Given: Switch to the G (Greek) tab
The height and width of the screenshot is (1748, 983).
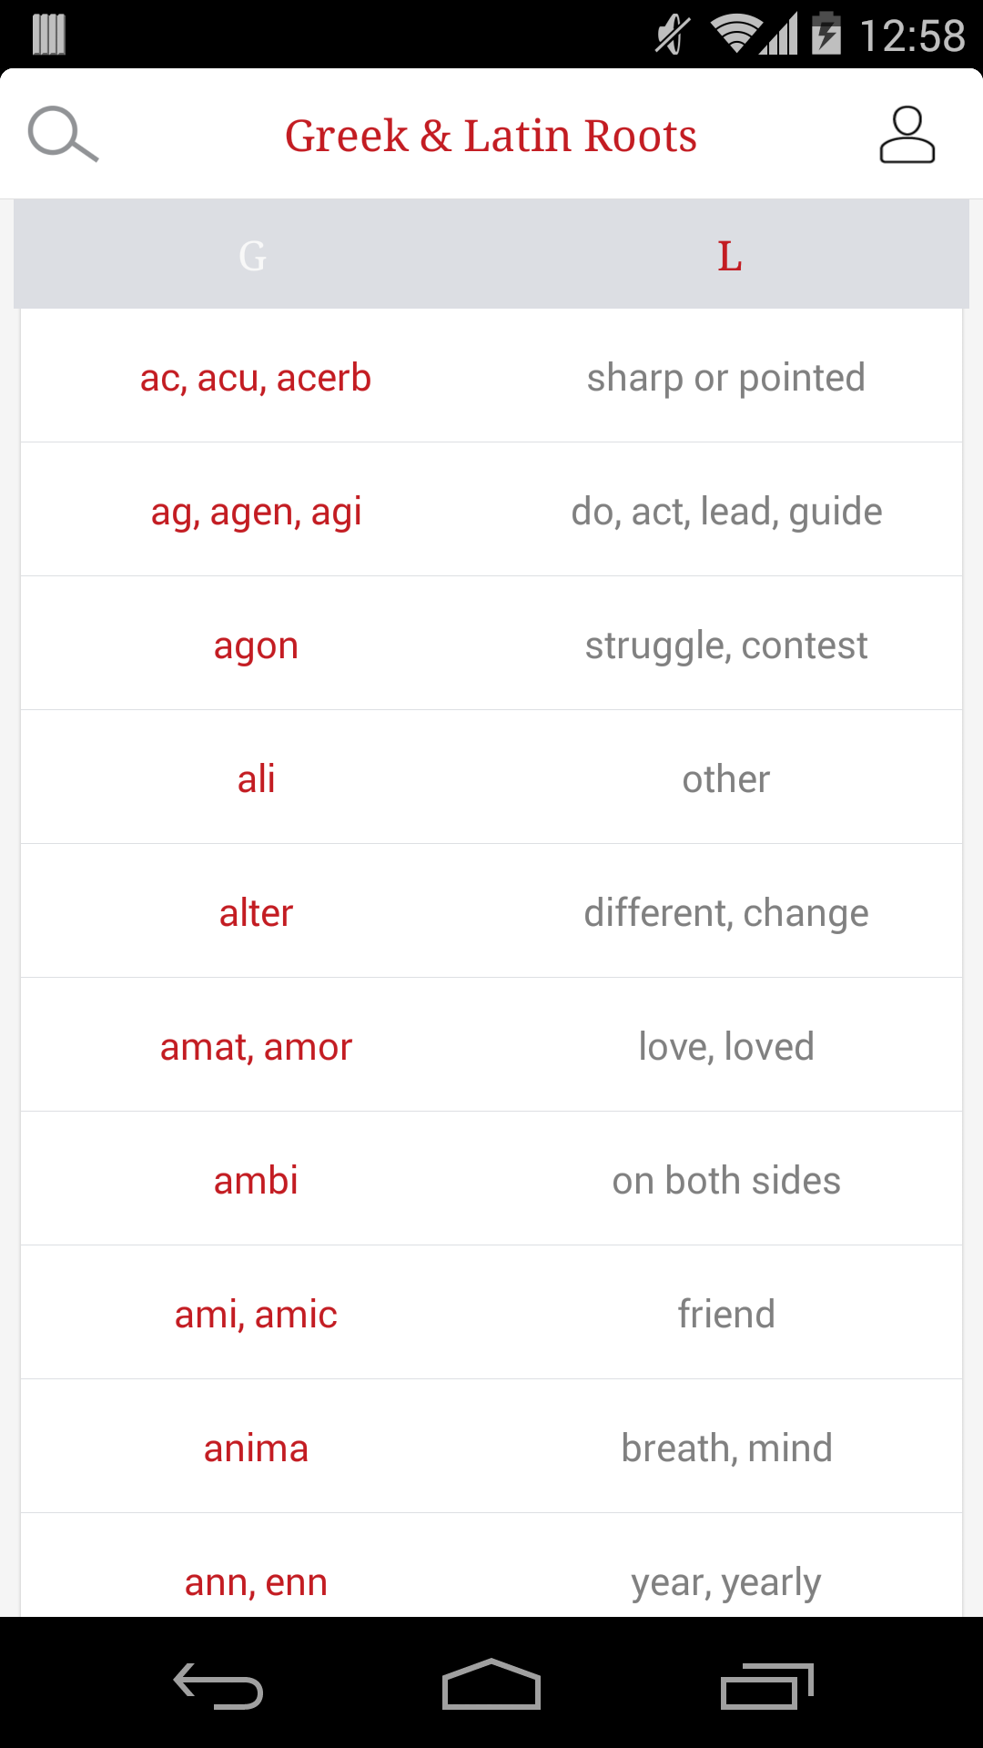Looking at the screenshot, I should (x=253, y=255).
